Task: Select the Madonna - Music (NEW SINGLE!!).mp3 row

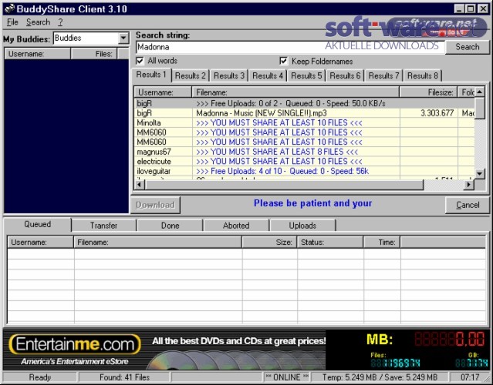Action: [x=304, y=113]
